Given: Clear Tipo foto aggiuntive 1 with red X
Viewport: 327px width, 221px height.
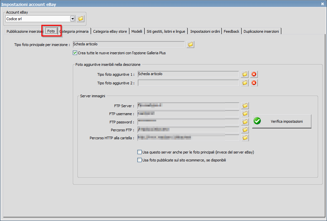Looking at the screenshot, I should [x=254, y=74].
